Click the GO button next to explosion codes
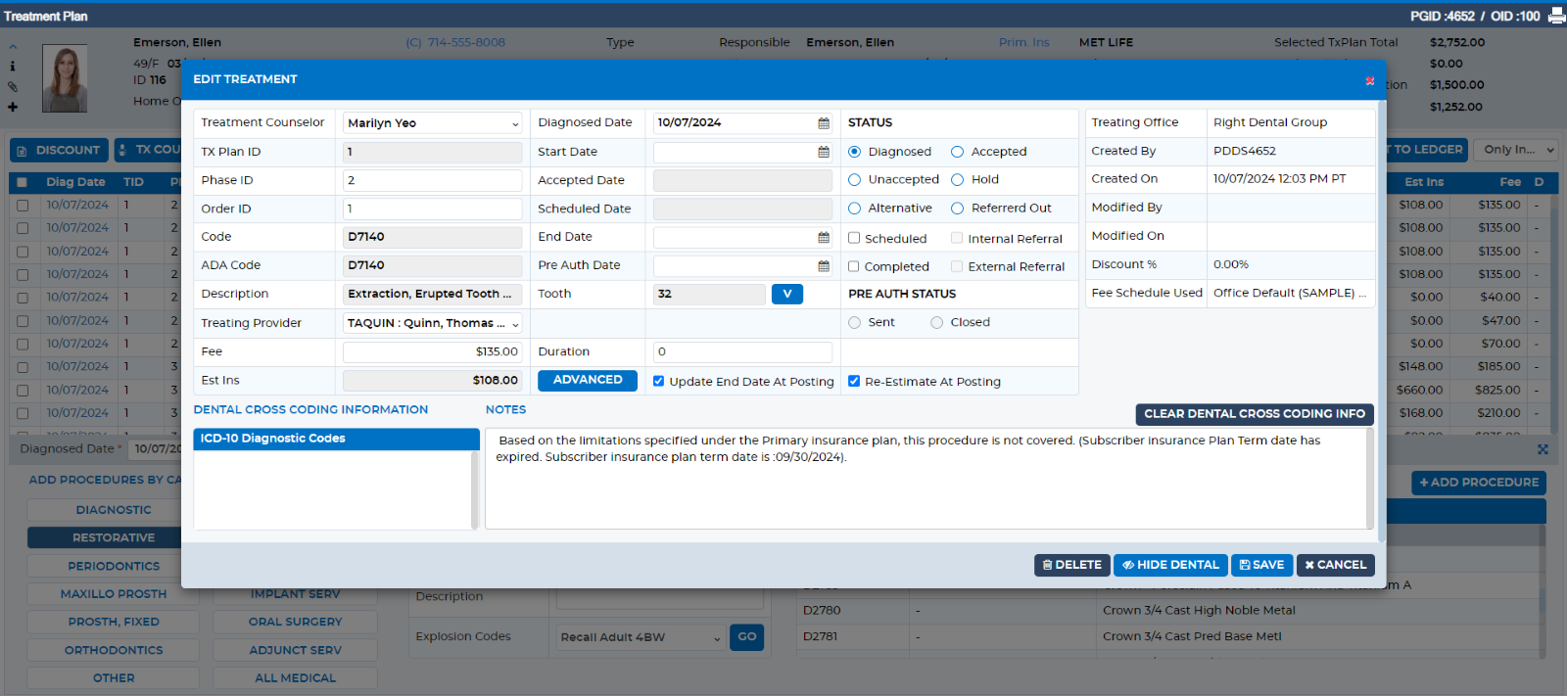 coord(747,637)
